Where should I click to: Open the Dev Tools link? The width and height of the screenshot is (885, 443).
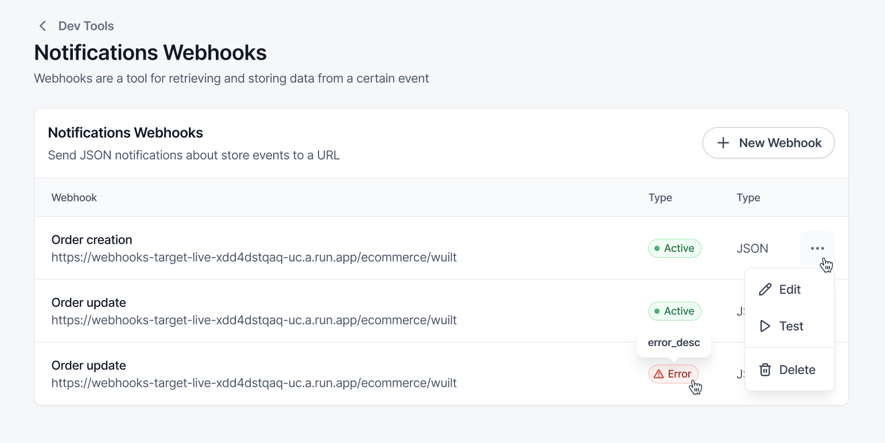[x=86, y=26]
